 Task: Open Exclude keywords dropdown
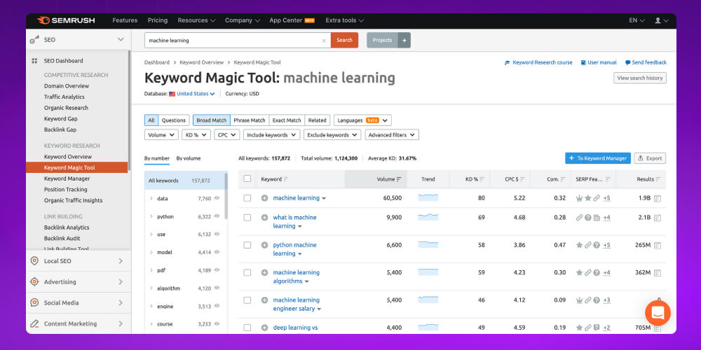click(332, 135)
